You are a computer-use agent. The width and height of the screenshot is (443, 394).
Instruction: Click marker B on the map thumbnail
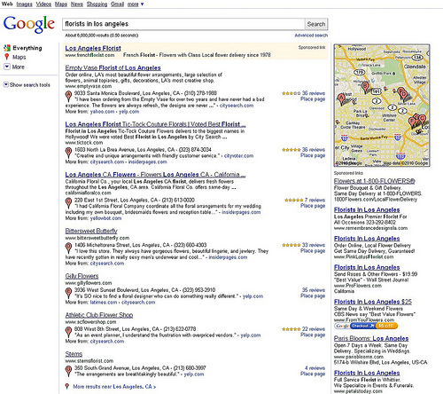365,87
